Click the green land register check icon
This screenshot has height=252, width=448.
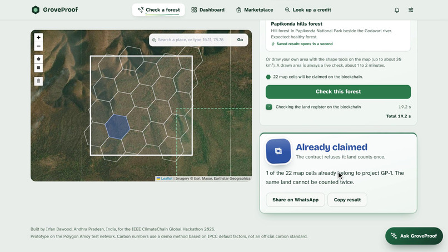pyautogui.click(x=269, y=107)
